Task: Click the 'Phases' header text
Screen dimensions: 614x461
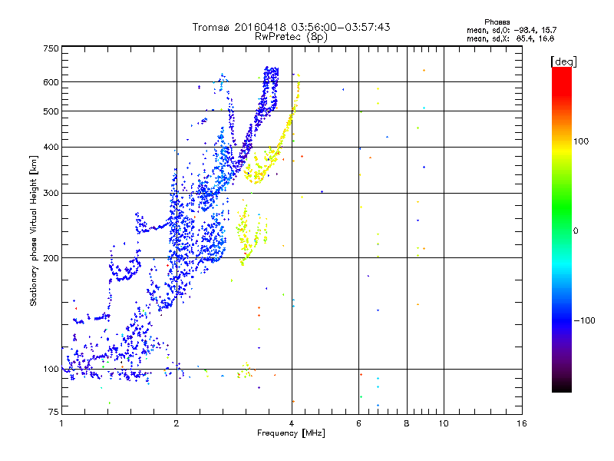Action: click(x=497, y=22)
